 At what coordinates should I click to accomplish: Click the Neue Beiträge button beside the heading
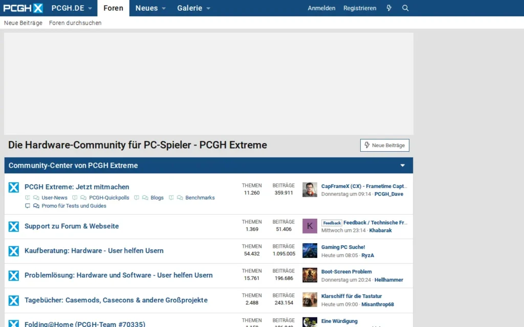pos(385,145)
